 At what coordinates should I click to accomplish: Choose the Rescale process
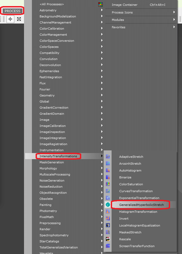tap(125, 239)
